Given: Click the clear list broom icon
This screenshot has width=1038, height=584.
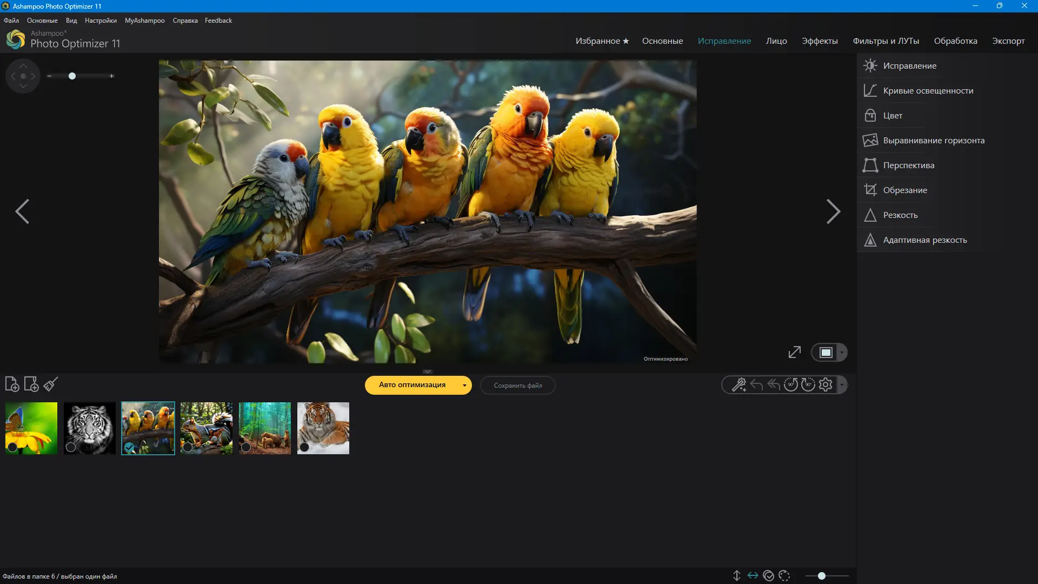Looking at the screenshot, I should 51,384.
